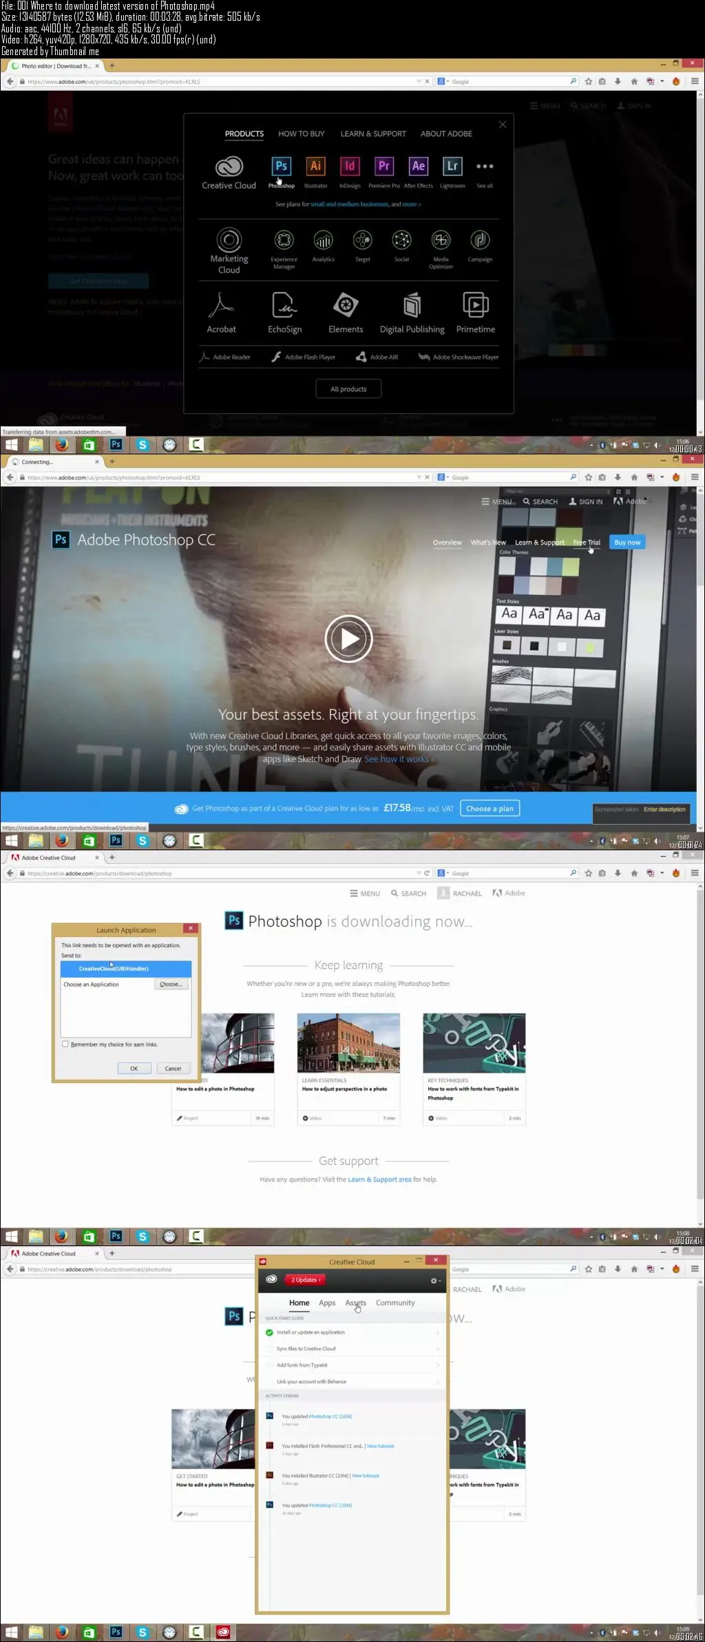Screen dimensions: 705x1642
Task: Select CreativeCloud(URIHandler) in Launch Application dialog
Action: point(126,969)
